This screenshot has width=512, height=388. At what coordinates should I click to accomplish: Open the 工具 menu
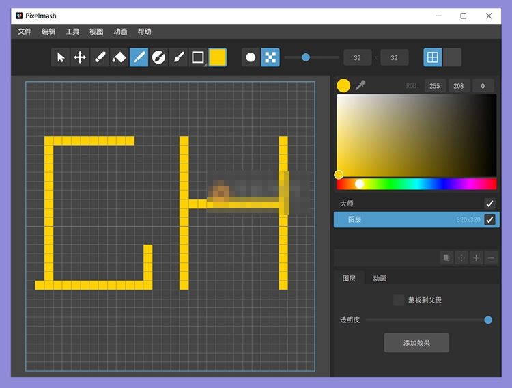tap(72, 31)
